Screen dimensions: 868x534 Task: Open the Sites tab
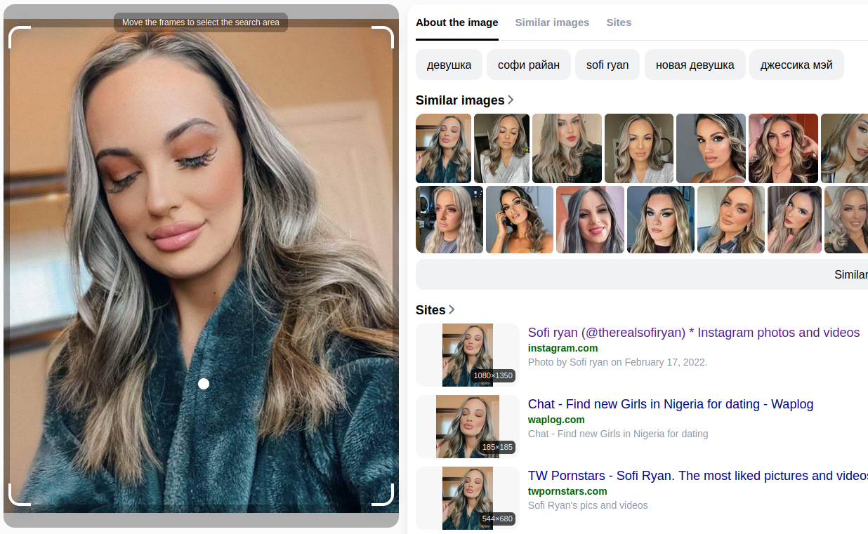(x=619, y=22)
